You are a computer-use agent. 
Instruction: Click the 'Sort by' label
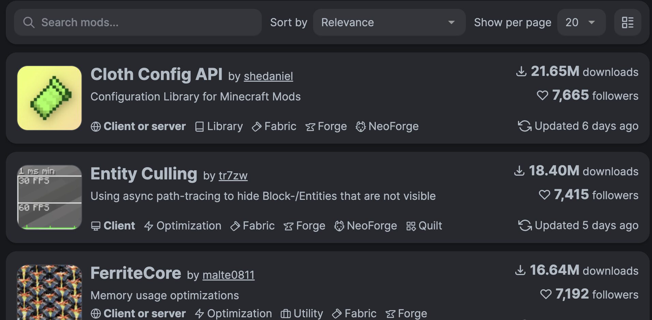point(288,22)
